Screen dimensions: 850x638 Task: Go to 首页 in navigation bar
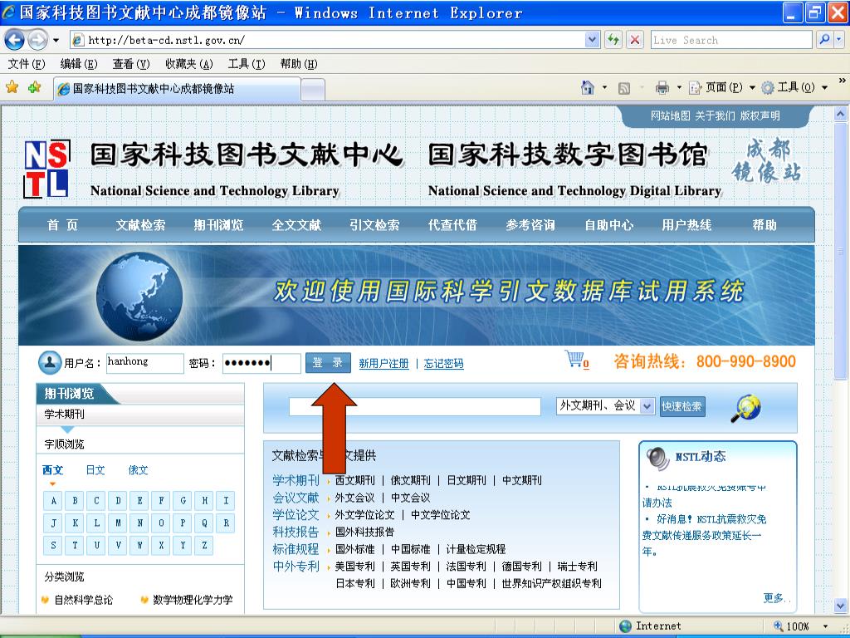click(x=62, y=224)
